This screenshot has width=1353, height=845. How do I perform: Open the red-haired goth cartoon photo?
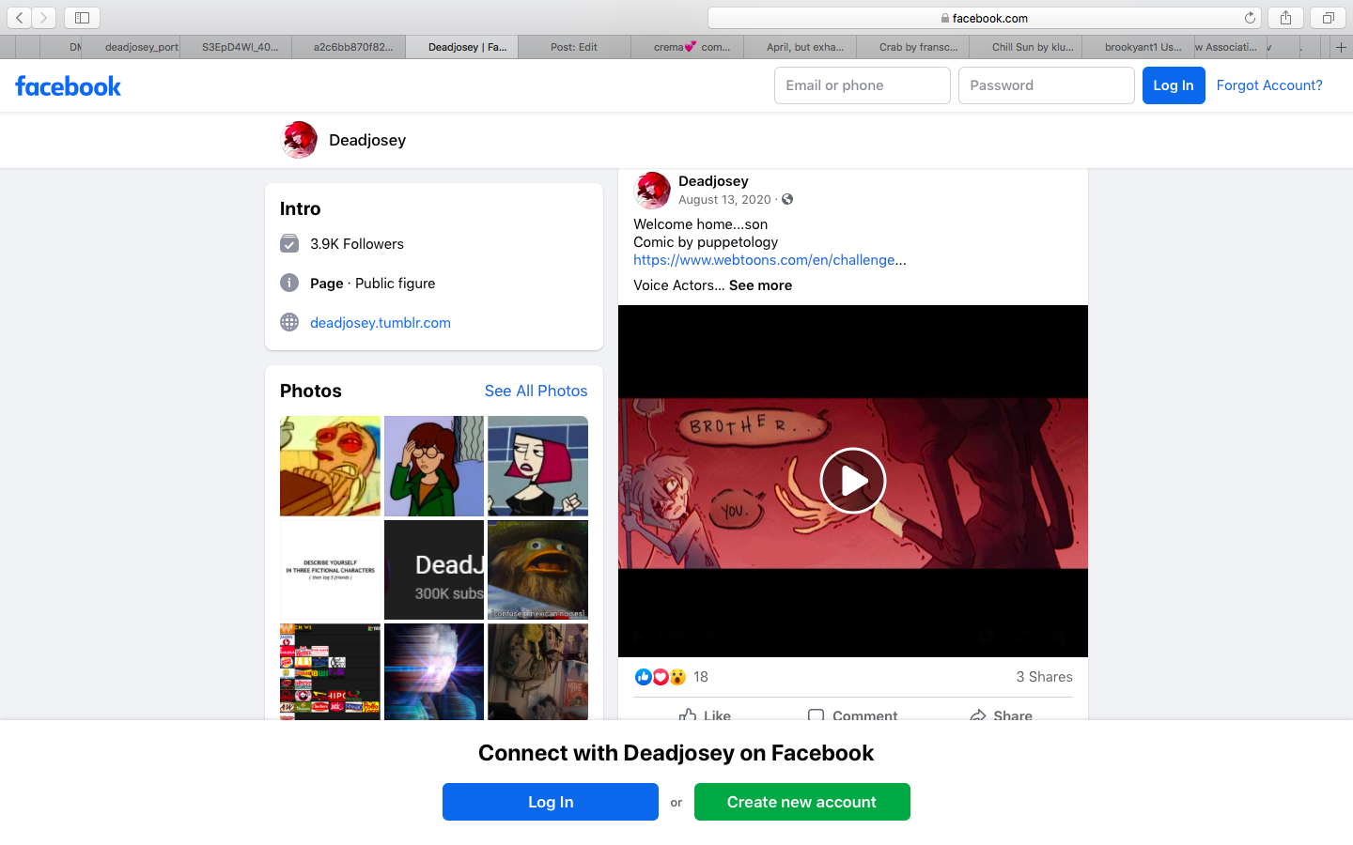pos(537,466)
